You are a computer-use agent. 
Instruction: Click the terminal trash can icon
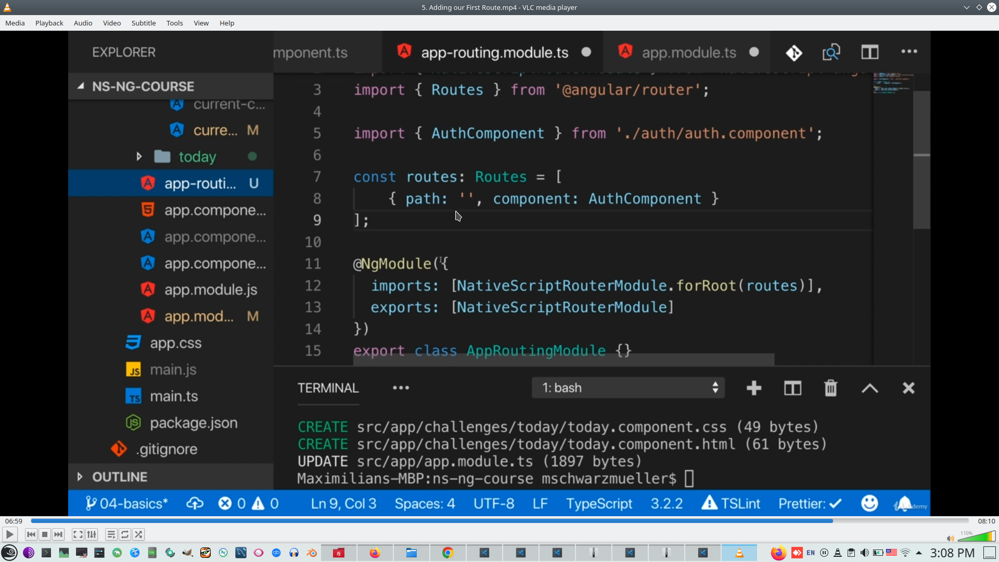[x=830, y=388]
